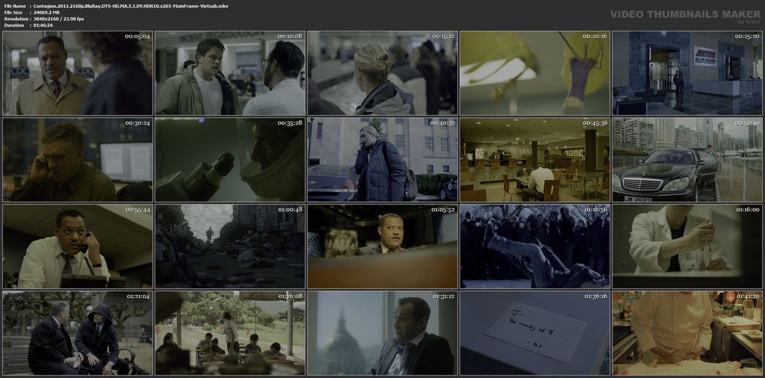The image size is (765, 378).
Task: Click the file size value 24069.2 MB
Action: [x=47, y=13]
